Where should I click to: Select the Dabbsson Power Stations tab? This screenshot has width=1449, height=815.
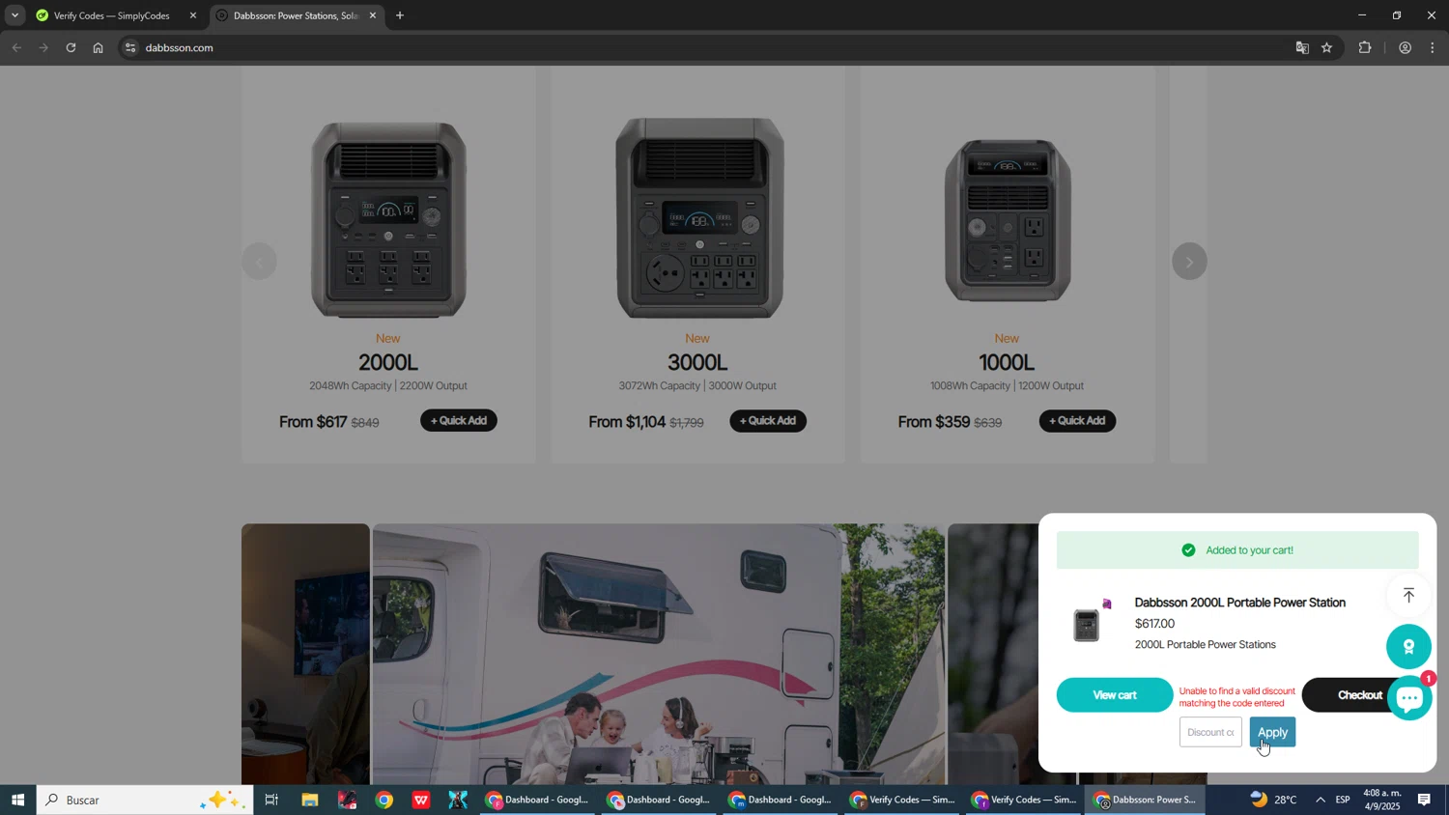pos(295,15)
